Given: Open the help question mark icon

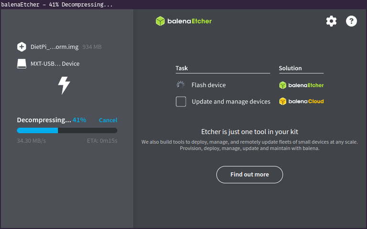Looking at the screenshot, I should 351,21.
